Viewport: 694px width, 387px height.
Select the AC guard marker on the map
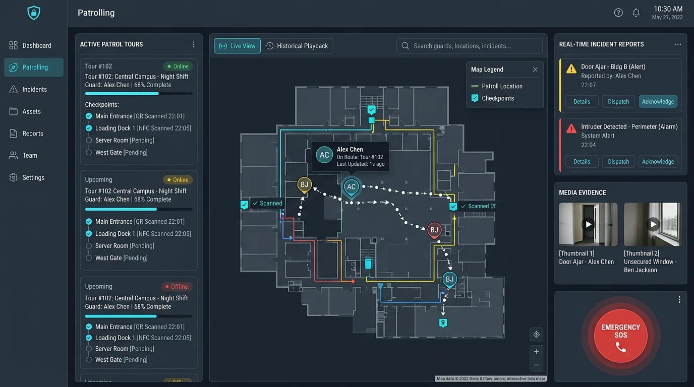(x=351, y=187)
